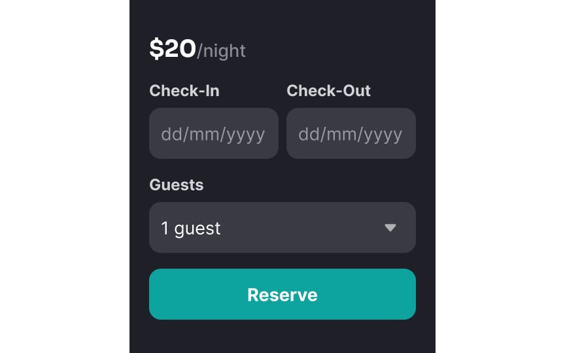Click the word Reserve on the teal button

click(x=282, y=295)
